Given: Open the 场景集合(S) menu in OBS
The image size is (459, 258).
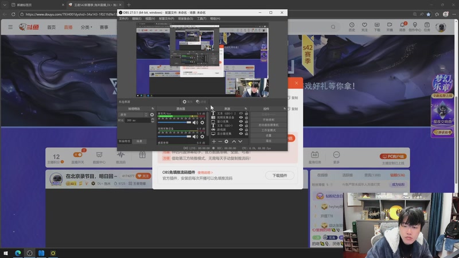Looking at the screenshot, I should pyautogui.click(x=185, y=18).
